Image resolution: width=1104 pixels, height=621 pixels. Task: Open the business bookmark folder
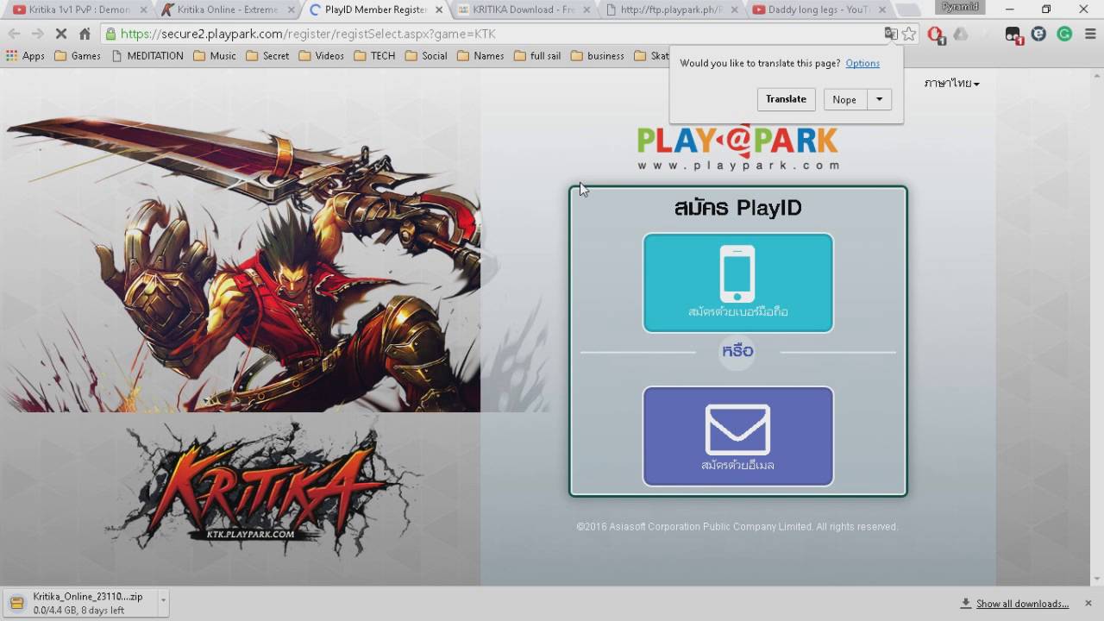coord(597,56)
